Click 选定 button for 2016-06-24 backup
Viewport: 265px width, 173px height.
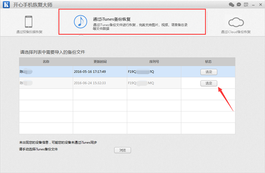click(209, 83)
